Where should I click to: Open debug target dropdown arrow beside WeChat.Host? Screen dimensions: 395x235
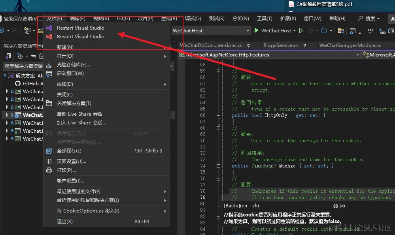click(x=295, y=31)
